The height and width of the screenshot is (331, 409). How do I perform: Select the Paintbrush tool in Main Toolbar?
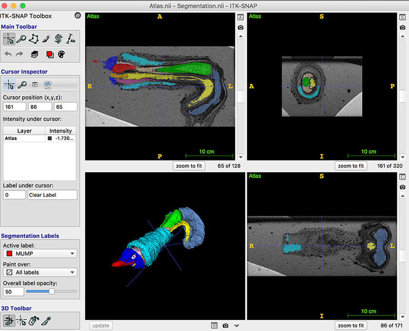point(45,39)
